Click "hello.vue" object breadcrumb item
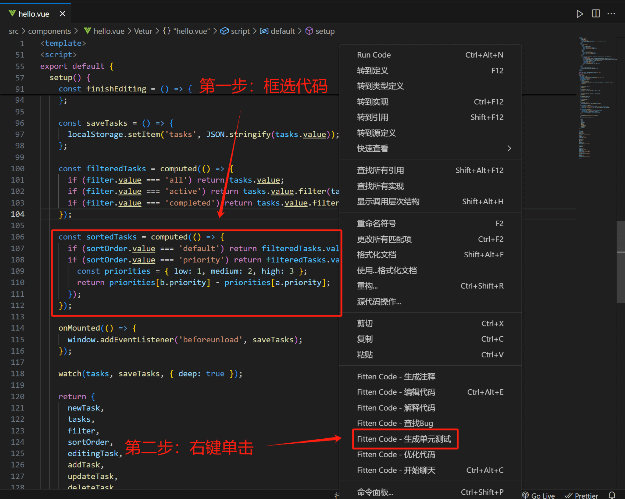Viewport: 625px width, 499px height. pyautogui.click(x=186, y=31)
